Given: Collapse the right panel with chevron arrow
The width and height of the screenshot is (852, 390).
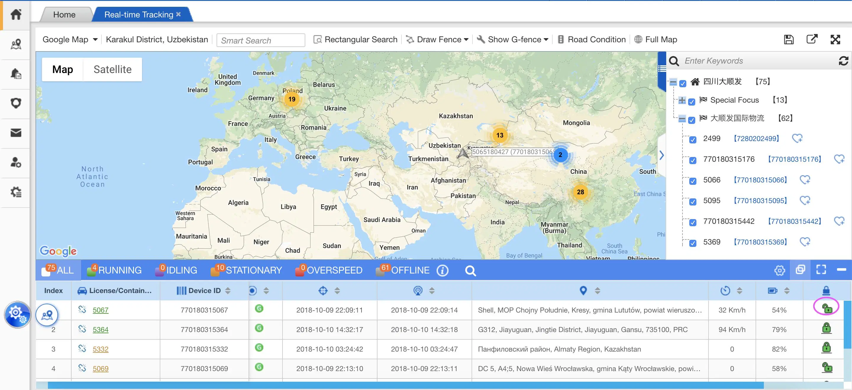Looking at the screenshot, I should (x=661, y=155).
